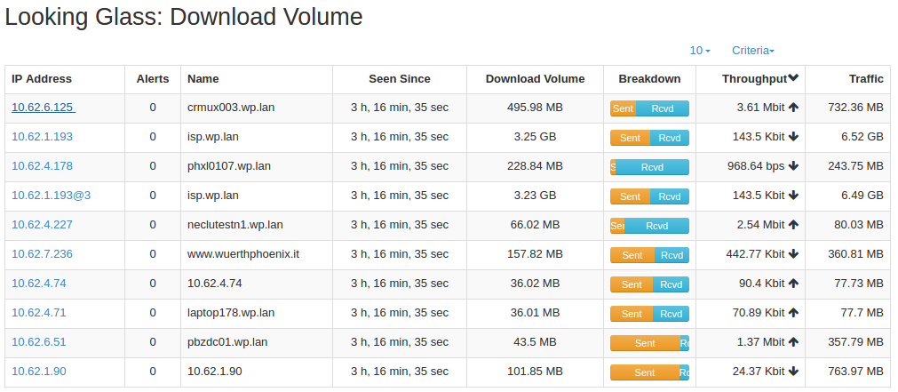Click down arrow beside 968.64 bps throughput
This screenshot has height=392, width=898.
point(793,166)
